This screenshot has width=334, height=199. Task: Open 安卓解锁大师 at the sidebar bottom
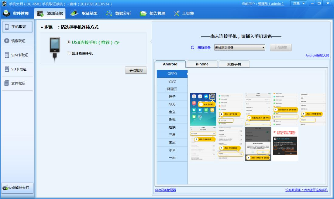[x=17, y=188]
